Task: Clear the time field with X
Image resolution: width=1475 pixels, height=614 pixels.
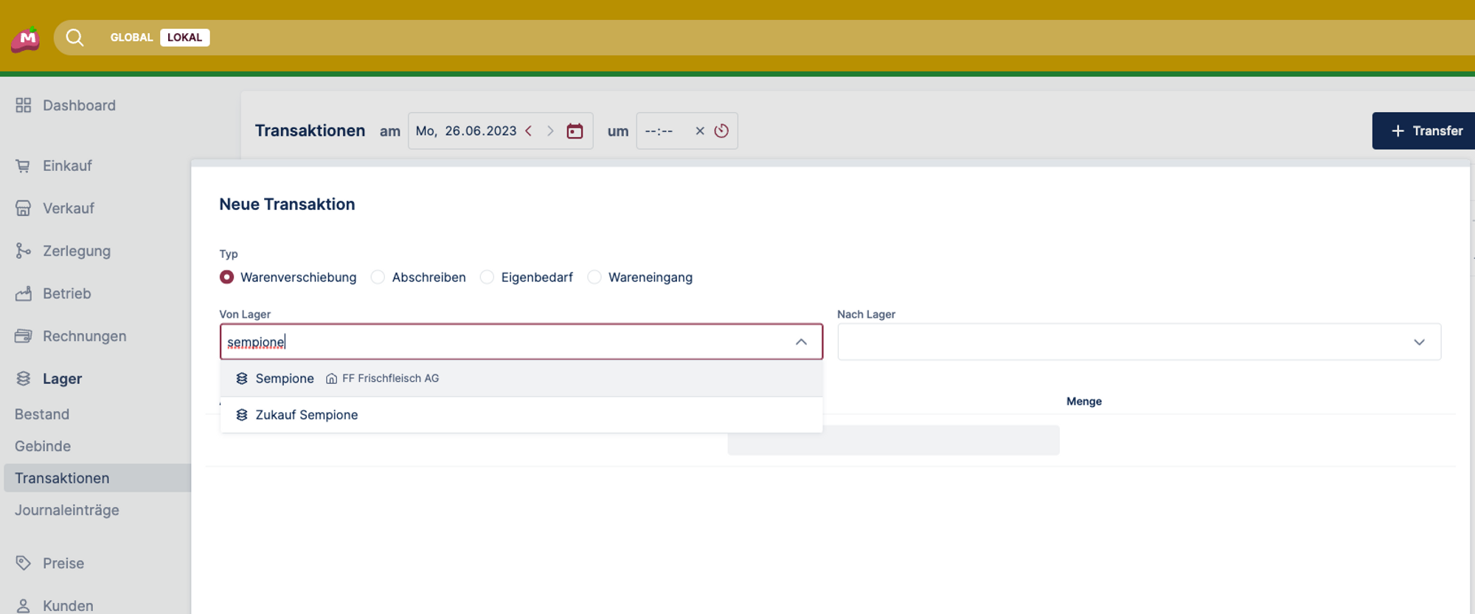Action: point(700,131)
